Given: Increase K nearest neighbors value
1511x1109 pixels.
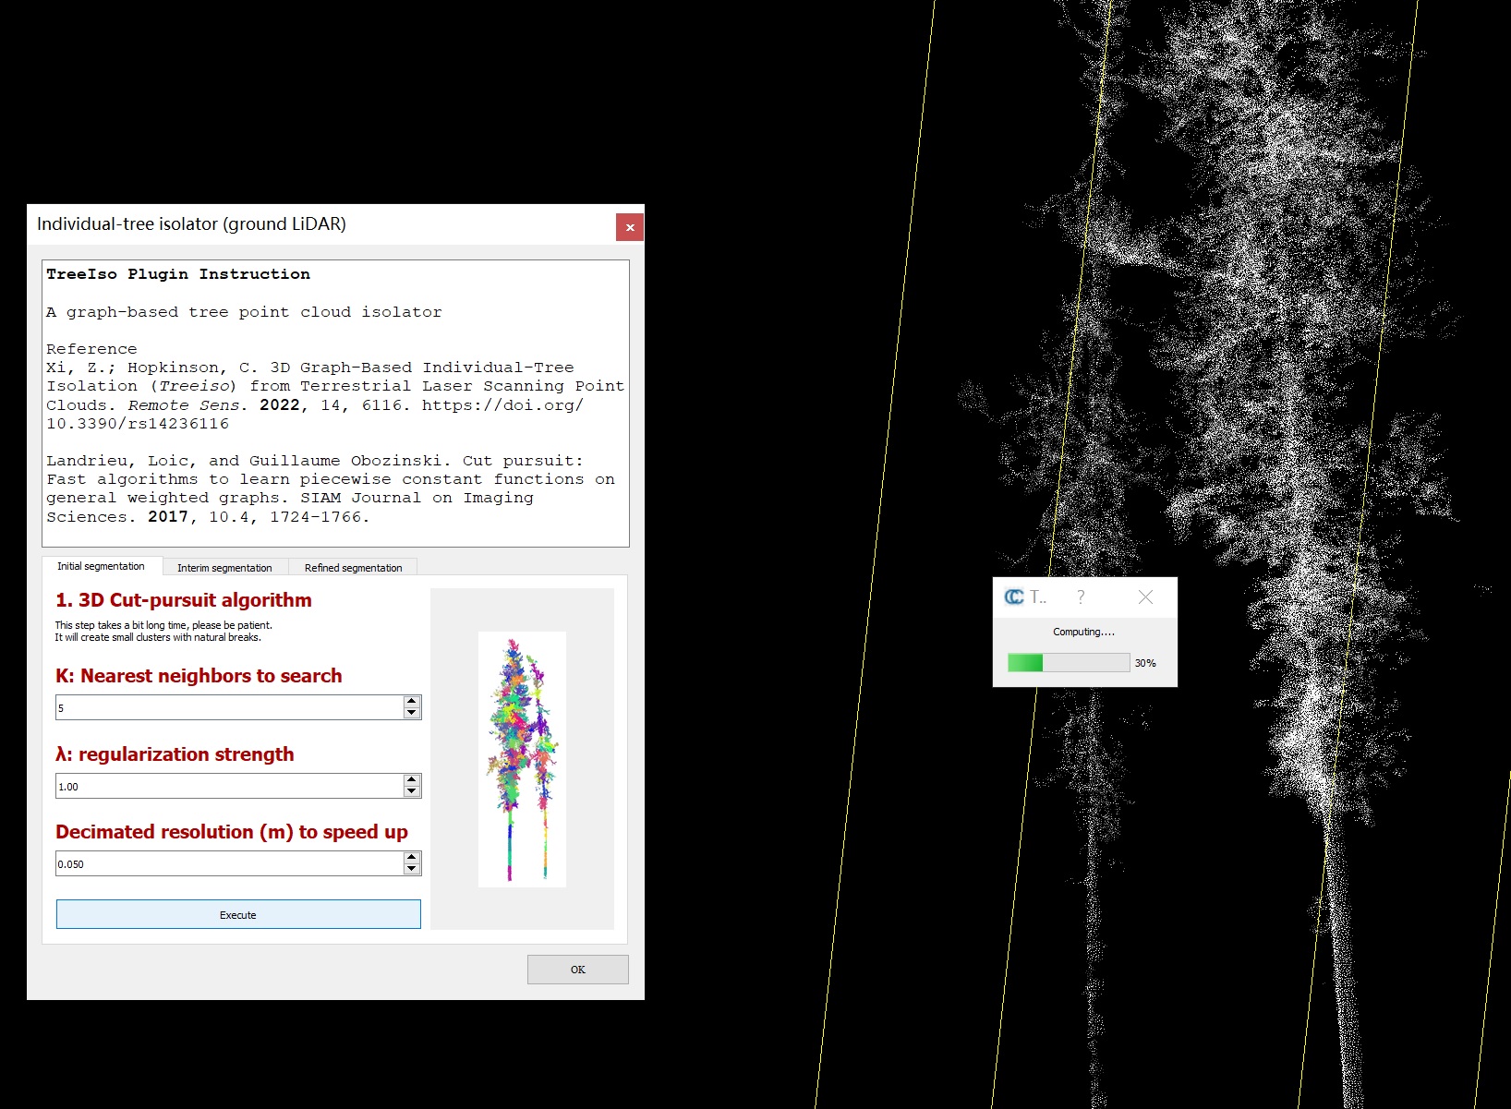Looking at the screenshot, I should 412,702.
